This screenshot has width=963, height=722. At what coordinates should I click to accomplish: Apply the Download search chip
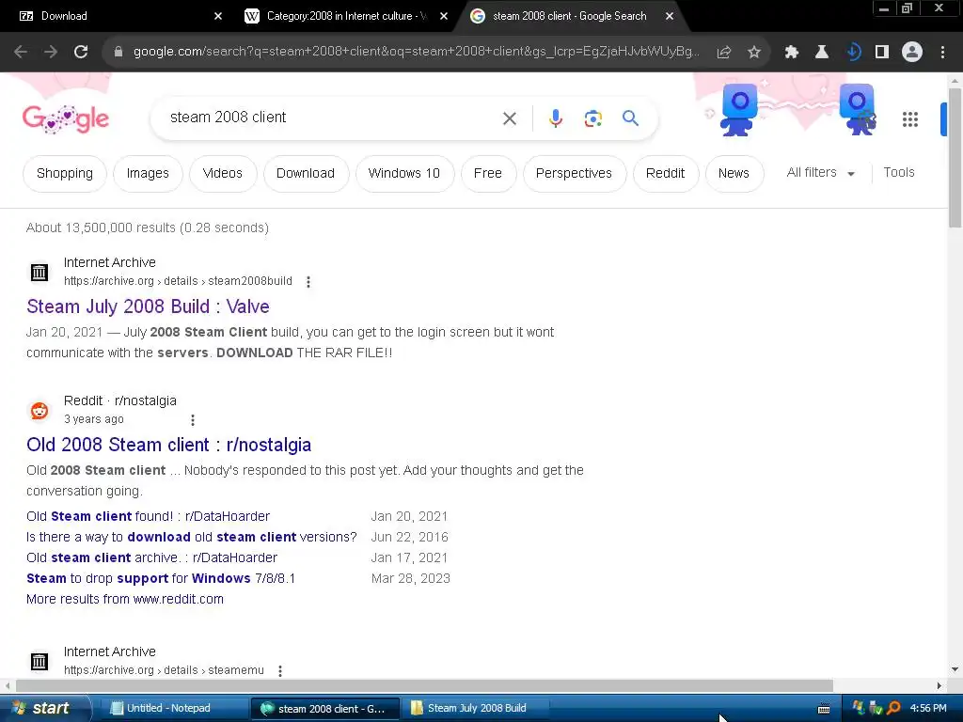pyautogui.click(x=306, y=174)
